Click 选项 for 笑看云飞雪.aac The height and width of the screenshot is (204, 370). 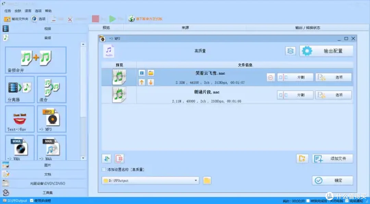333,77
